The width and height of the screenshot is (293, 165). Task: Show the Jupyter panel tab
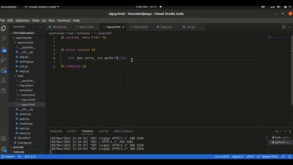pyautogui.click(x=103, y=132)
